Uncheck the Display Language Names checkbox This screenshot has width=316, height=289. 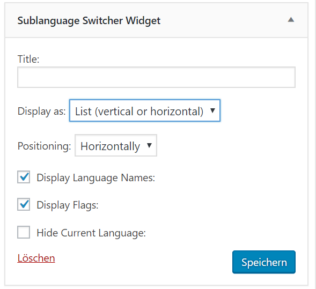pyautogui.click(x=24, y=177)
